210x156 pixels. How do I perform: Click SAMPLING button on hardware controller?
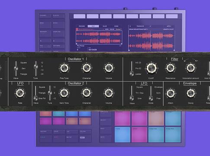pyautogui.click(x=58, y=34)
